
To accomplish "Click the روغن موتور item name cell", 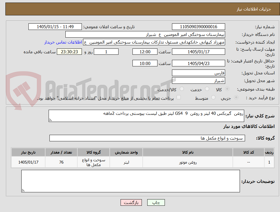I will 188,162.
